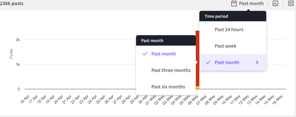Screen dimensions: 296x117
Task: Click the checkmark in the Past month submenu
Action: (x=145, y=54)
